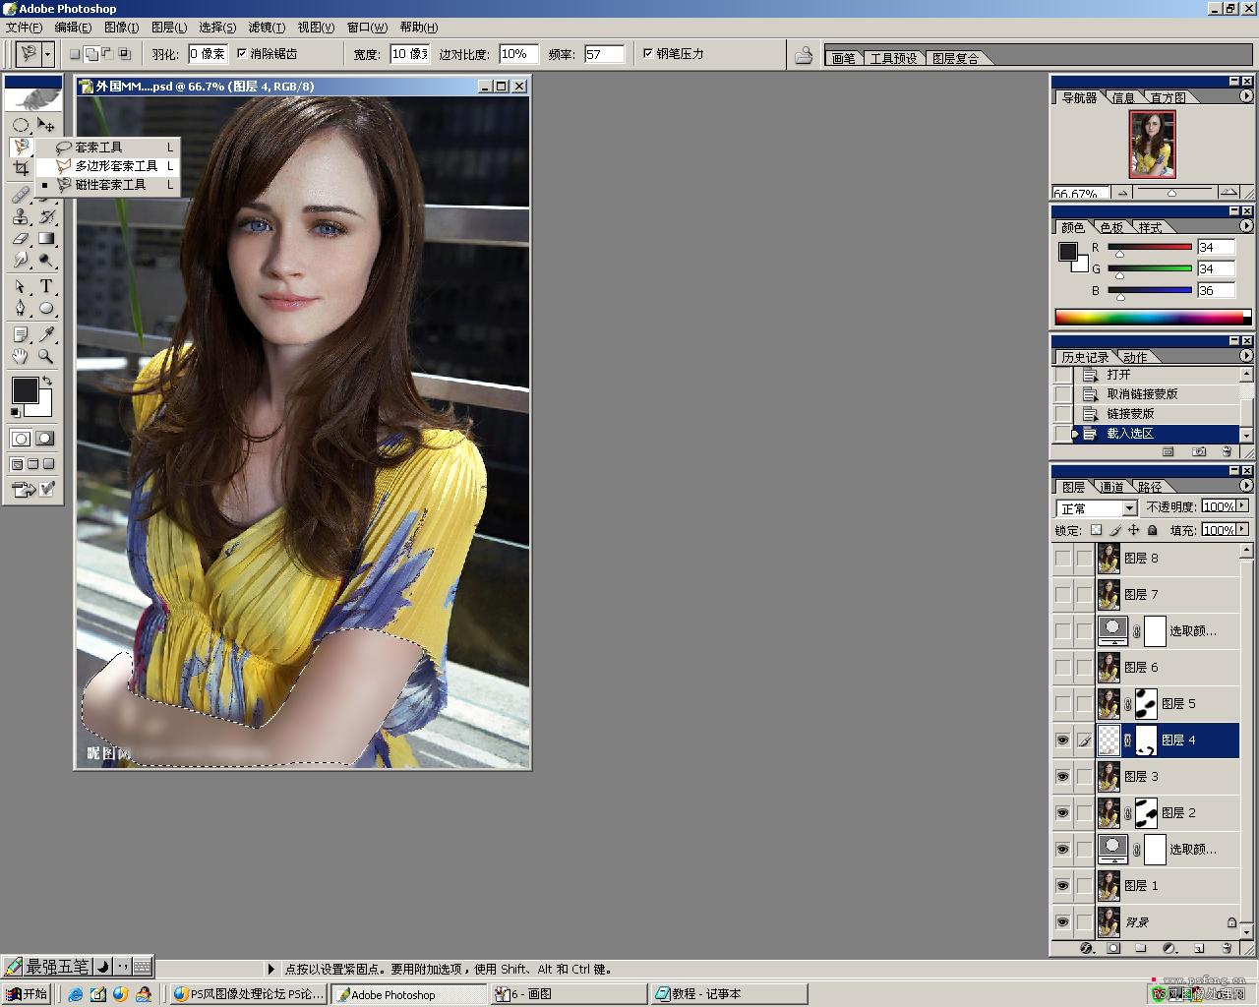This screenshot has height=1007, width=1259.
Task: Select the Healing Brush tool
Action: pyautogui.click(x=21, y=194)
